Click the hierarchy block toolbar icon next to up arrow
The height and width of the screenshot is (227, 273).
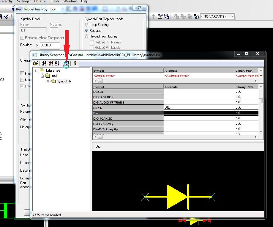(160, 16)
